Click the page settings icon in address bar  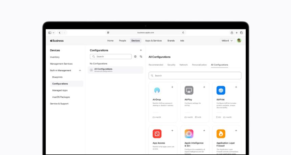pyautogui.click(x=108, y=33)
